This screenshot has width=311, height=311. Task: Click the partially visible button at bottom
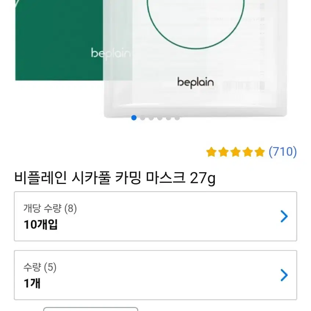pyautogui.click(x=91, y=309)
